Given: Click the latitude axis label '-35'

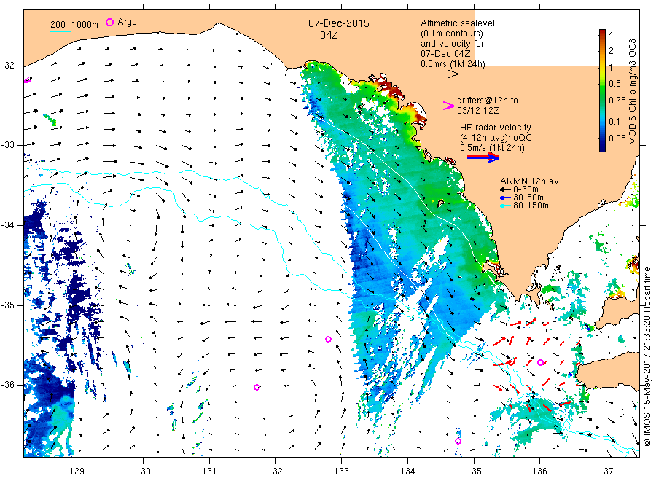Looking at the screenshot, I should point(7,305).
